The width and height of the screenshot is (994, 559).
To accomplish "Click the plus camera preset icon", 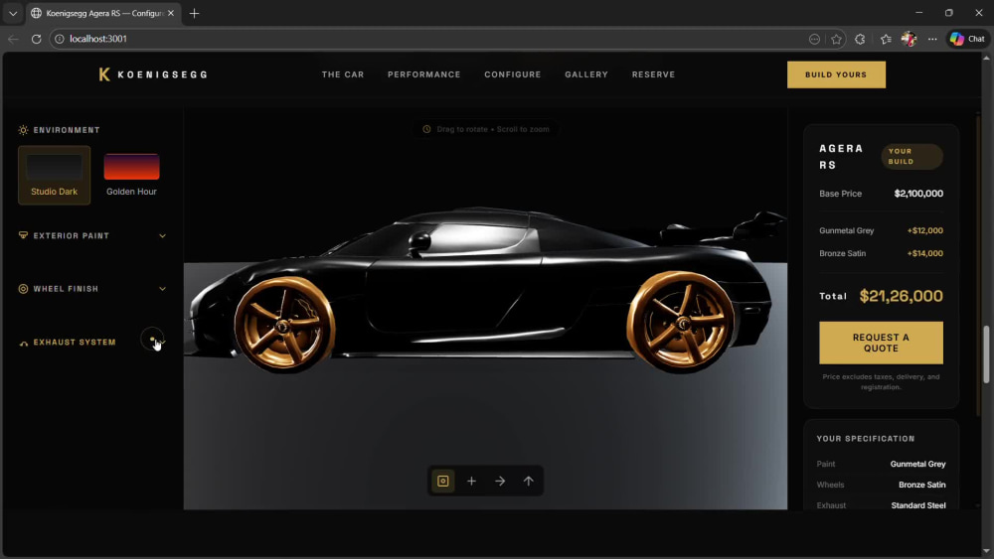I will pos(471,482).
